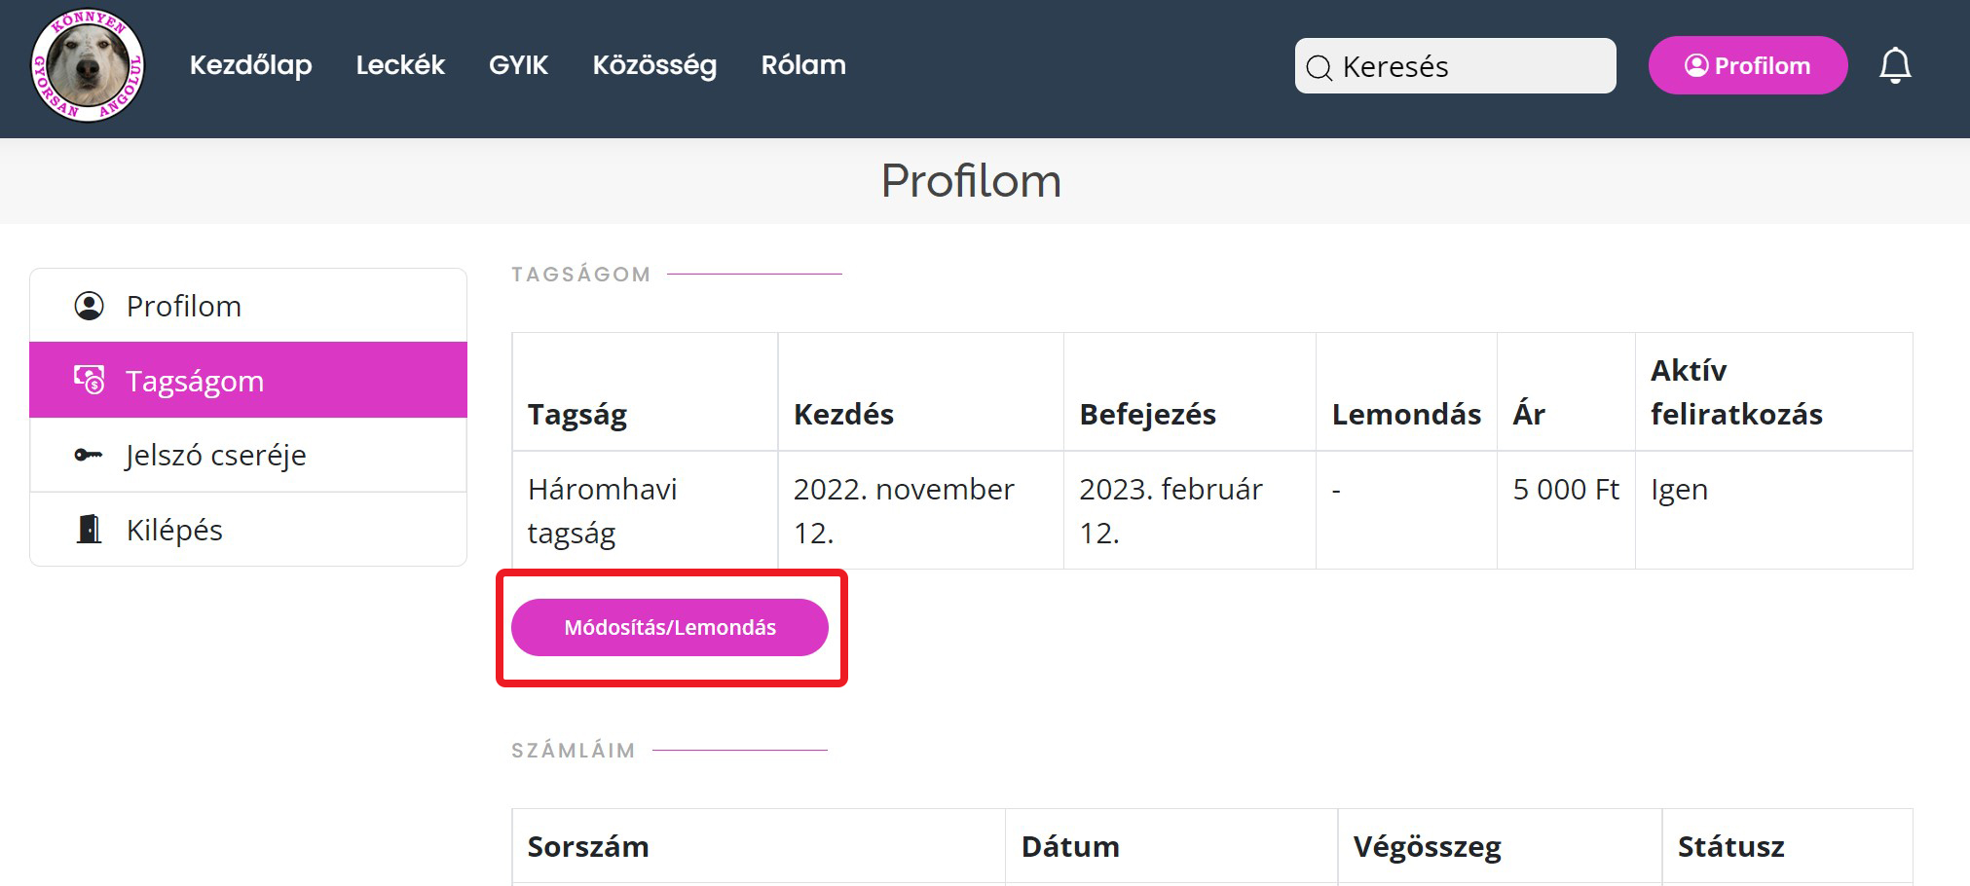The image size is (1970, 886).
Task: Click the door icon for Kilépés
Action: 90,530
